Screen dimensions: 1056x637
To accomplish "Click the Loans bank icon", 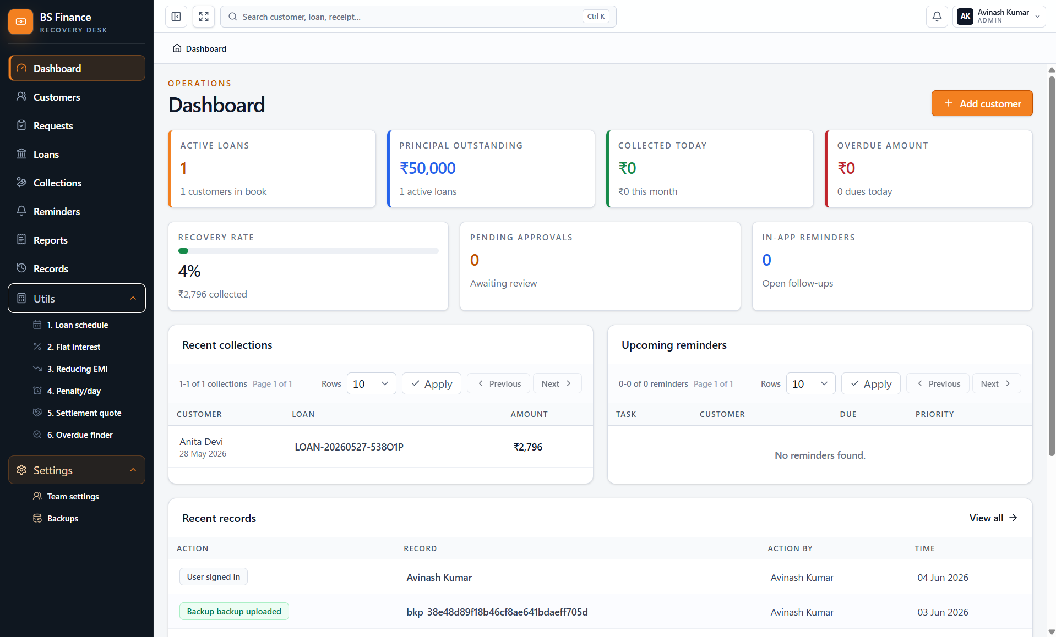I will tap(21, 154).
